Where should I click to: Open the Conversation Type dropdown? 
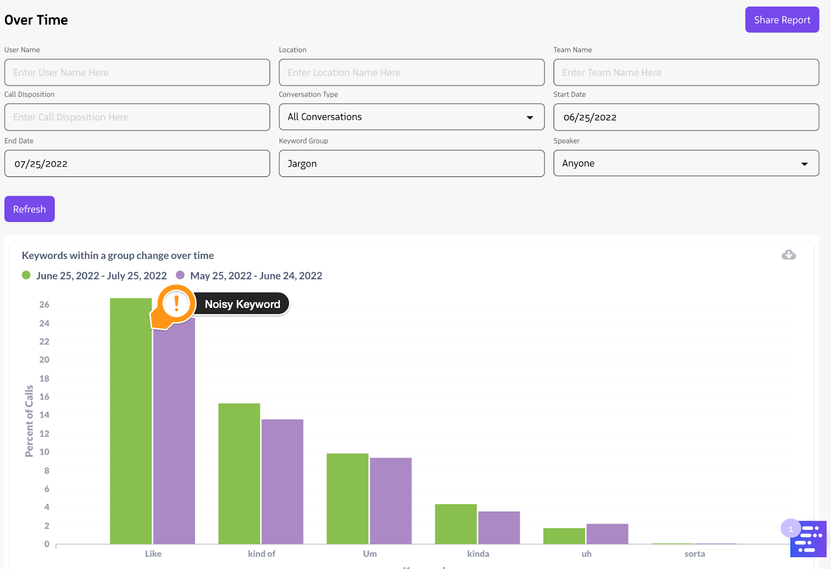411,117
